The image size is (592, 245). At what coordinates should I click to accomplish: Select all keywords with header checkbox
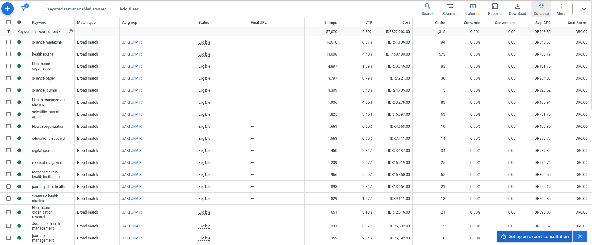[9, 22]
